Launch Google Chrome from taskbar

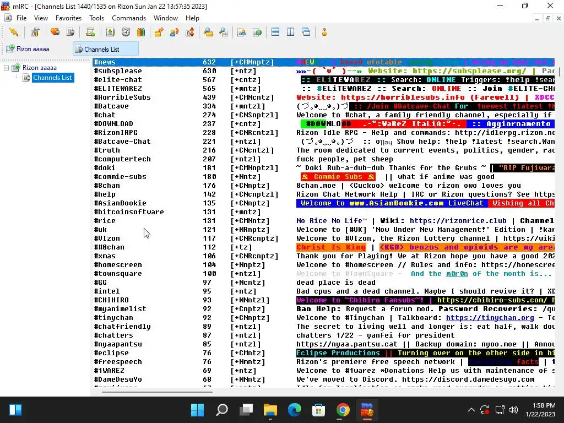pos(343,410)
